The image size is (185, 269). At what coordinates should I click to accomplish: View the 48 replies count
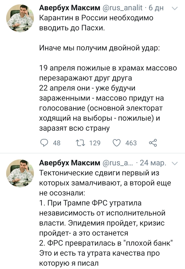[x=57, y=143]
